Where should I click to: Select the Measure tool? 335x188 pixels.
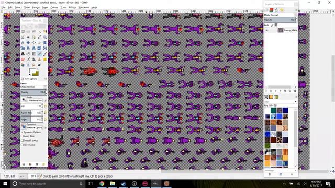click(x=23, y=43)
